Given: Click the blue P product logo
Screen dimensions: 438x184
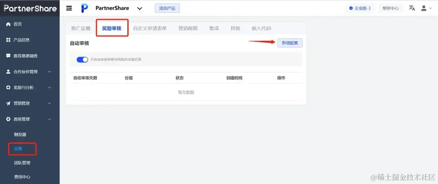Looking at the screenshot, I should click(85, 8).
